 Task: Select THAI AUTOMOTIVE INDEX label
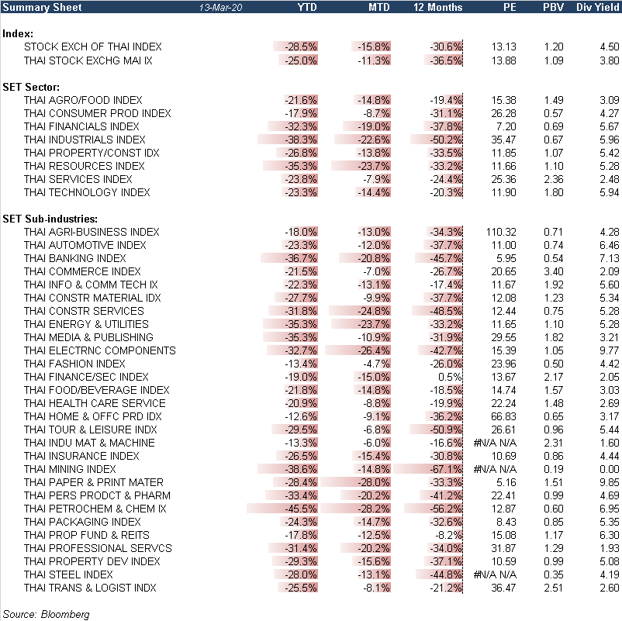(x=85, y=245)
